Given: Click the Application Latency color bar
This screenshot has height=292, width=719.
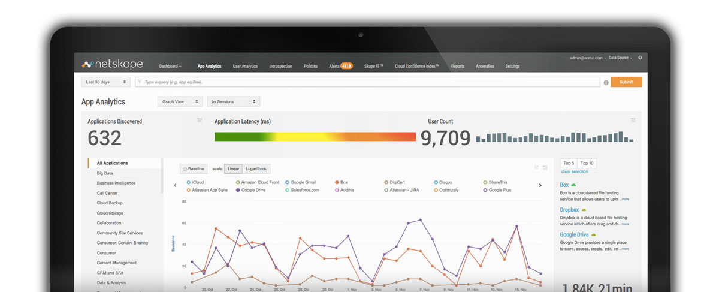Looking at the screenshot, I should click(x=315, y=136).
